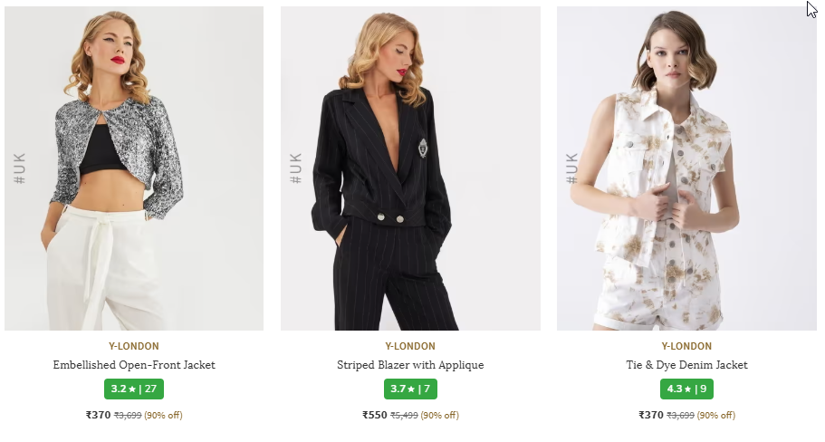Open the Striped Blazer with Applique photo
This screenshot has height=442, width=825.
pos(410,168)
